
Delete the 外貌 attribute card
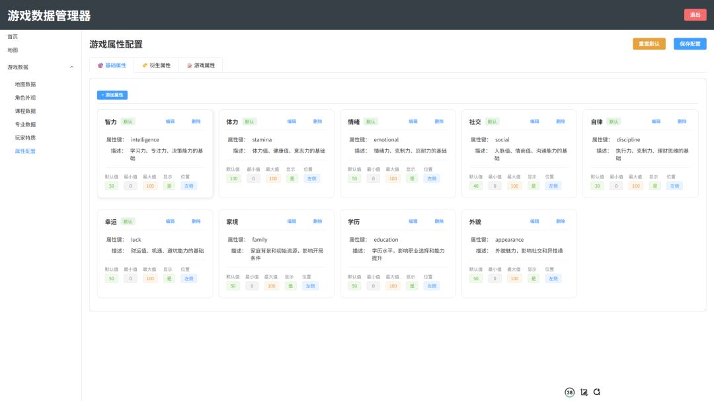click(x=561, y=221)
